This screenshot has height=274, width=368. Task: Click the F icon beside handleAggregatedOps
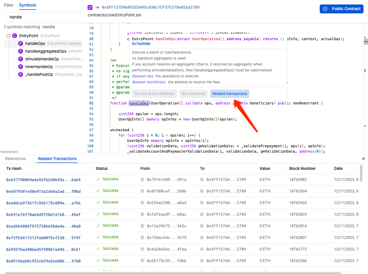(x=21, y=51)
